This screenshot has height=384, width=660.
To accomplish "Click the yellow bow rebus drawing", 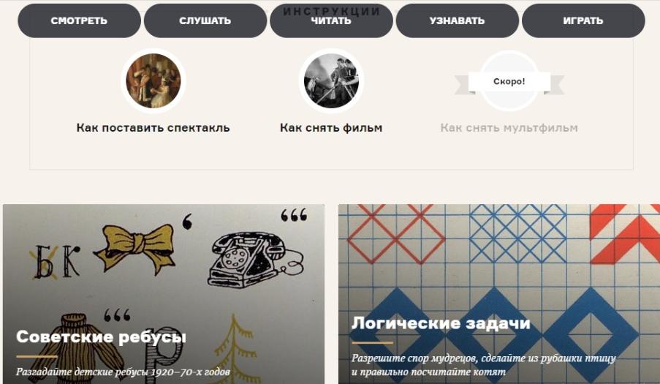I will [135, 247].
